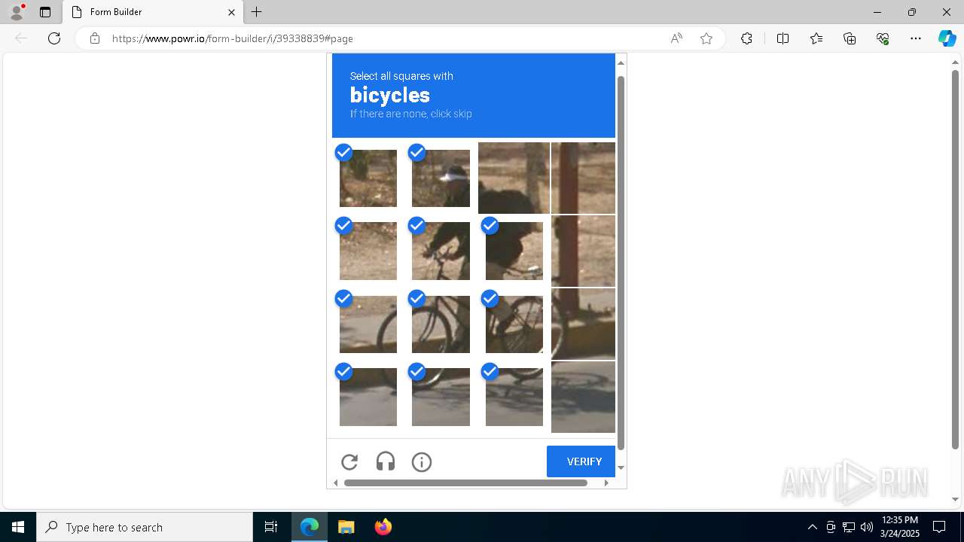Select the bottom-right unselected shadow tile
This screenshot has width=964, height=542.
point(583,397)
